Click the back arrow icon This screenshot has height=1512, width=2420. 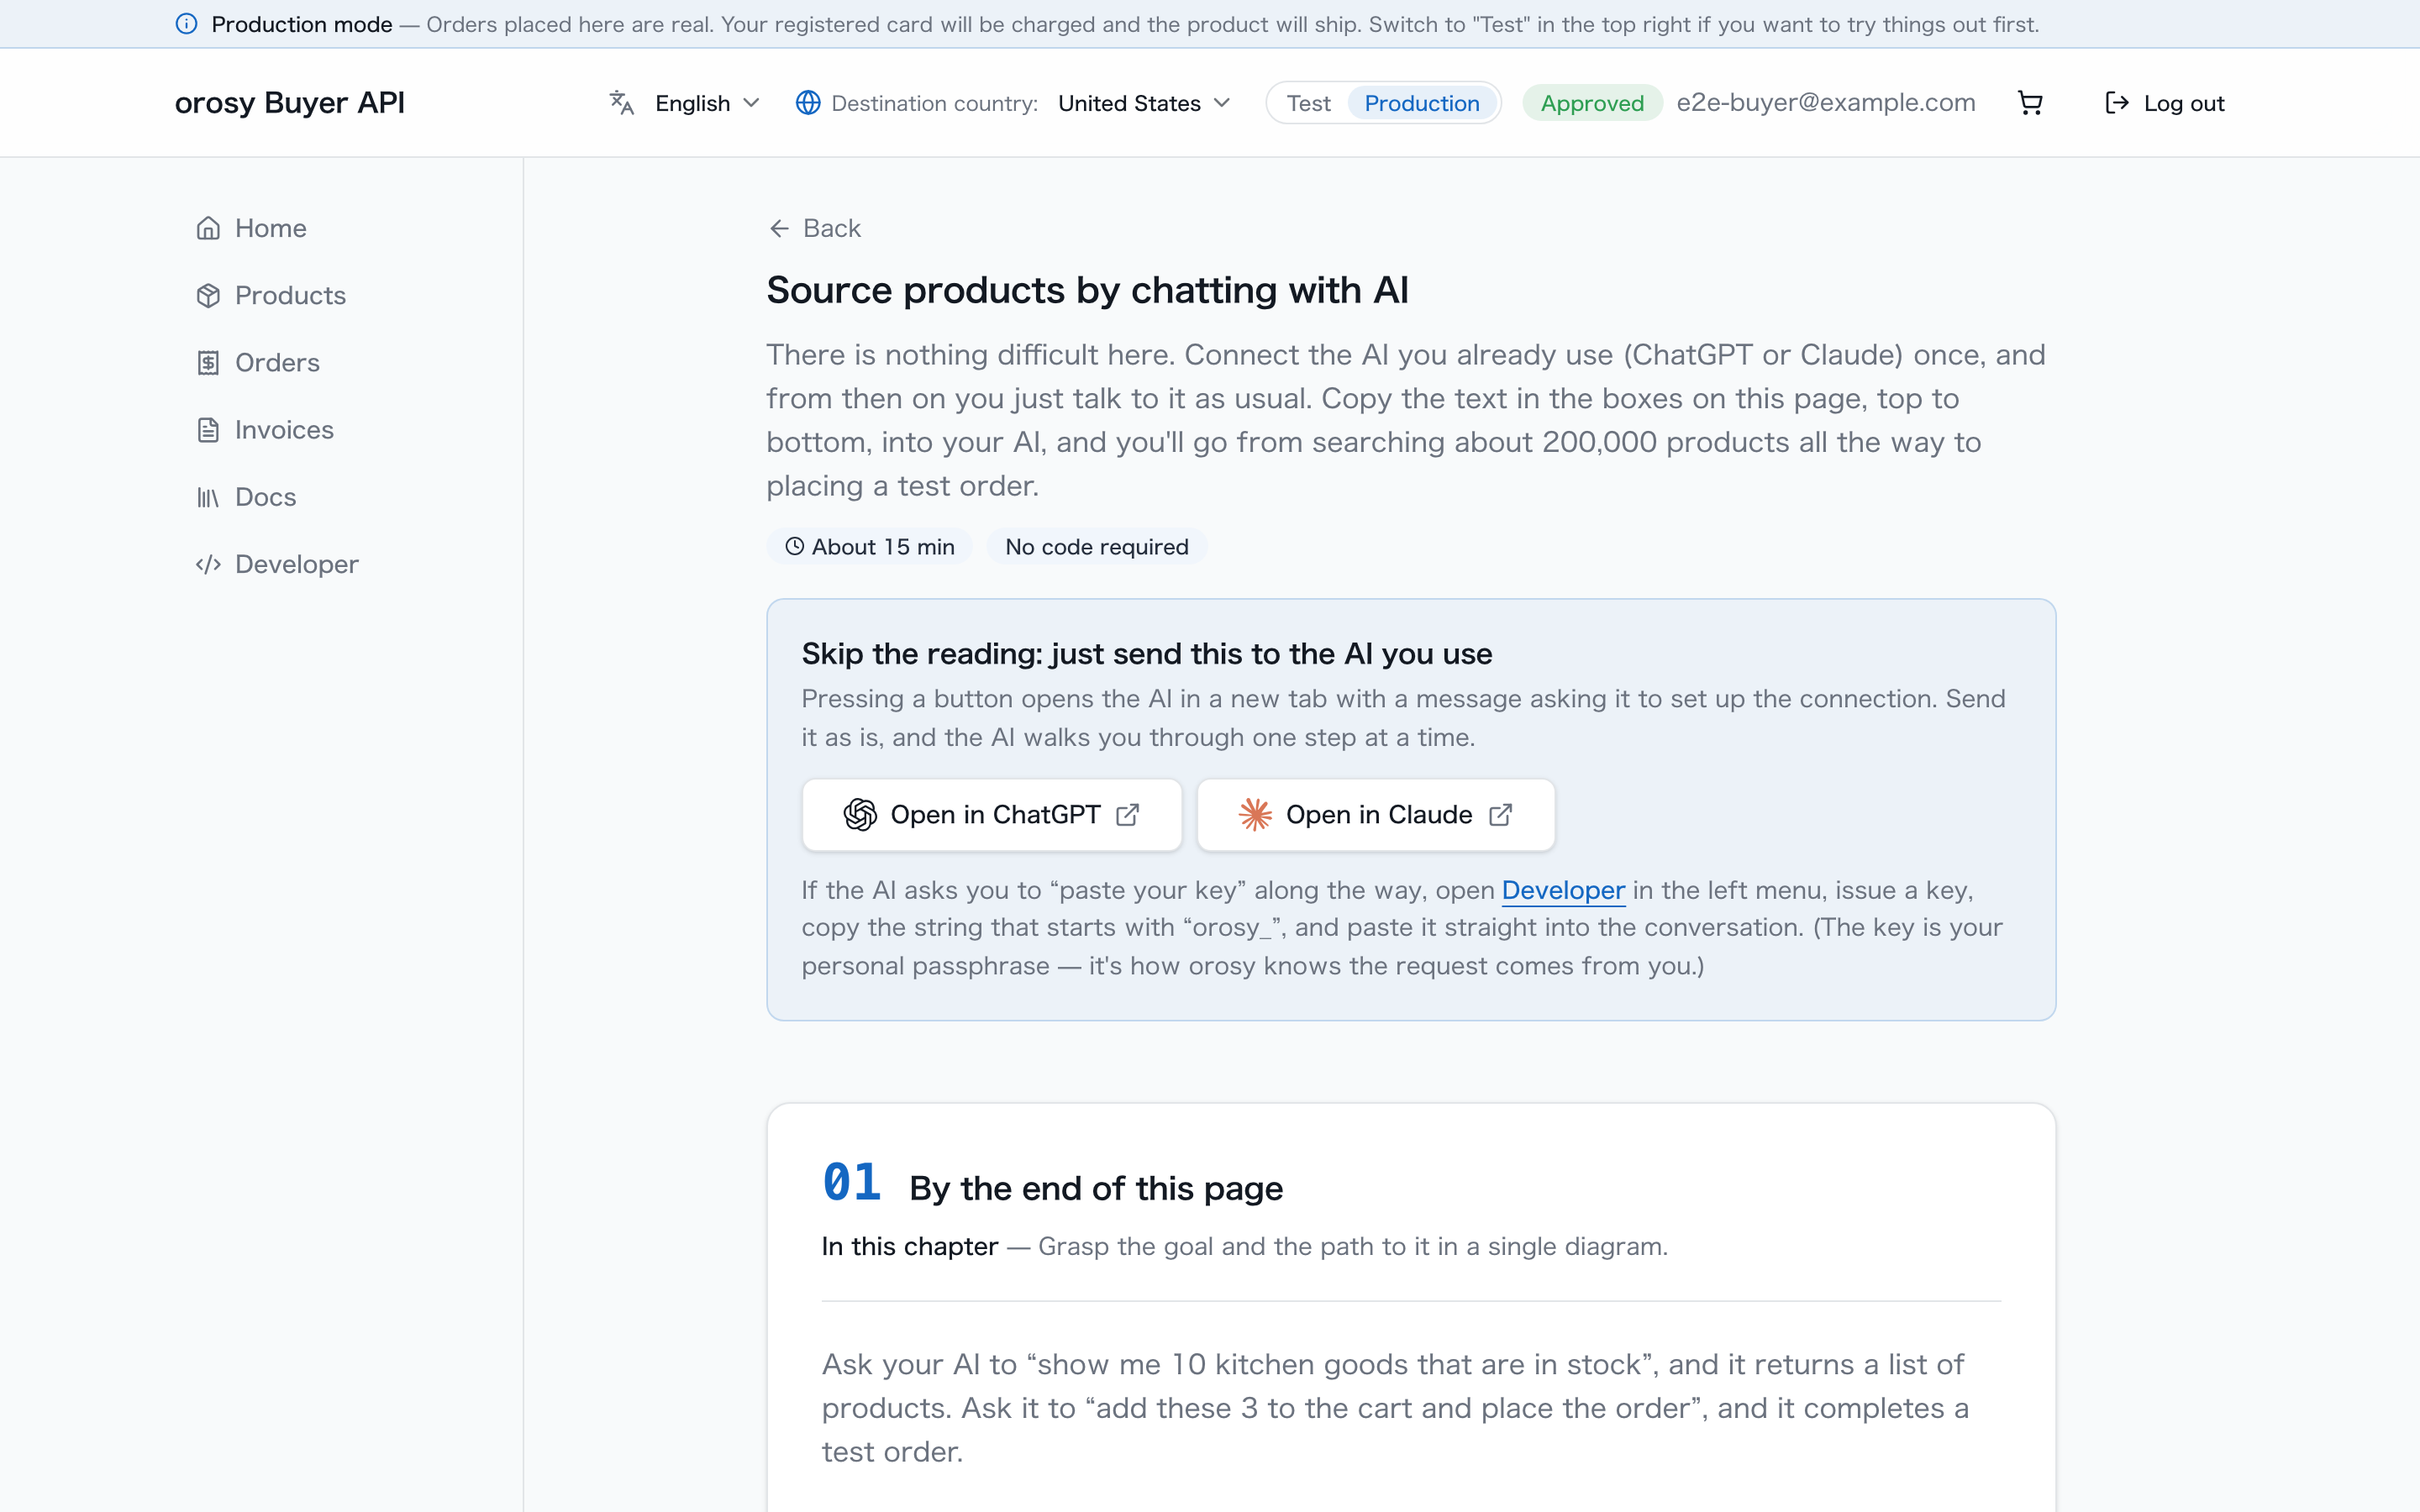[x=779, y=228]
